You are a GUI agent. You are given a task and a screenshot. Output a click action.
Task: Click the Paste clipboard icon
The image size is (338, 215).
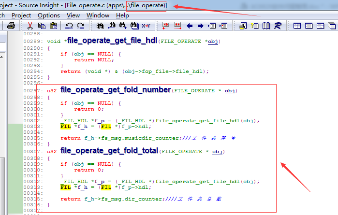(x=53, y=26)
